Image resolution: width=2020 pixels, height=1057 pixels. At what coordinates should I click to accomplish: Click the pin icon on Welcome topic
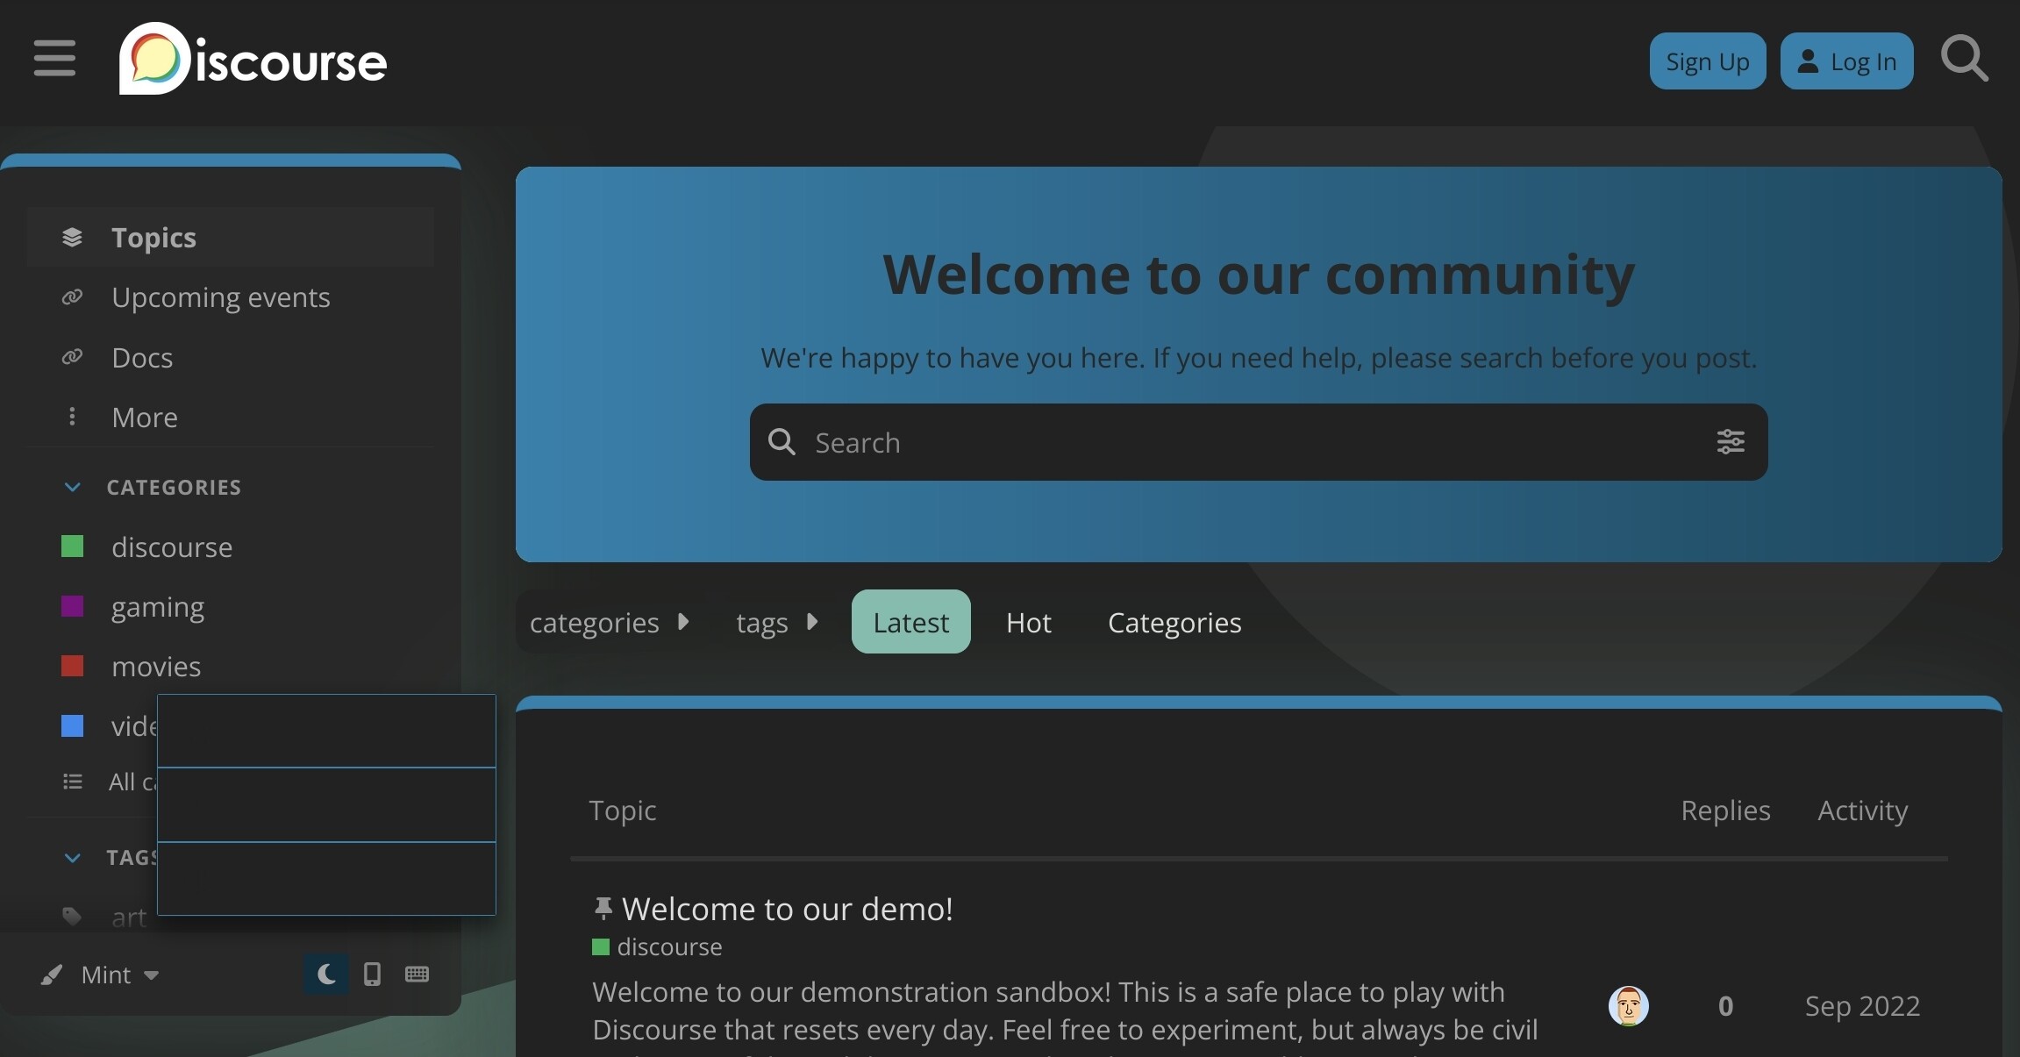coord(603,908)
